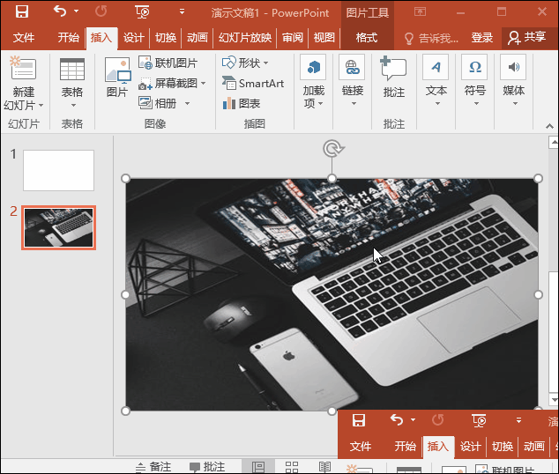The height and width of the screenshot is (474, 559).
Task: Open the SmartArt graphic tool
Action: coord(252,84)
